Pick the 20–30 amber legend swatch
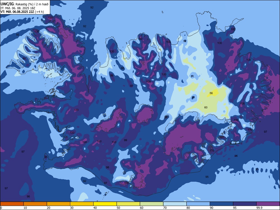Viewport: 280px width, 210px height. (x=59, y=204)
